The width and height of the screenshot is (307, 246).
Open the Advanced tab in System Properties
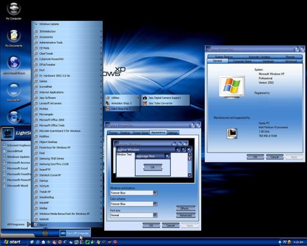[291, 61]
